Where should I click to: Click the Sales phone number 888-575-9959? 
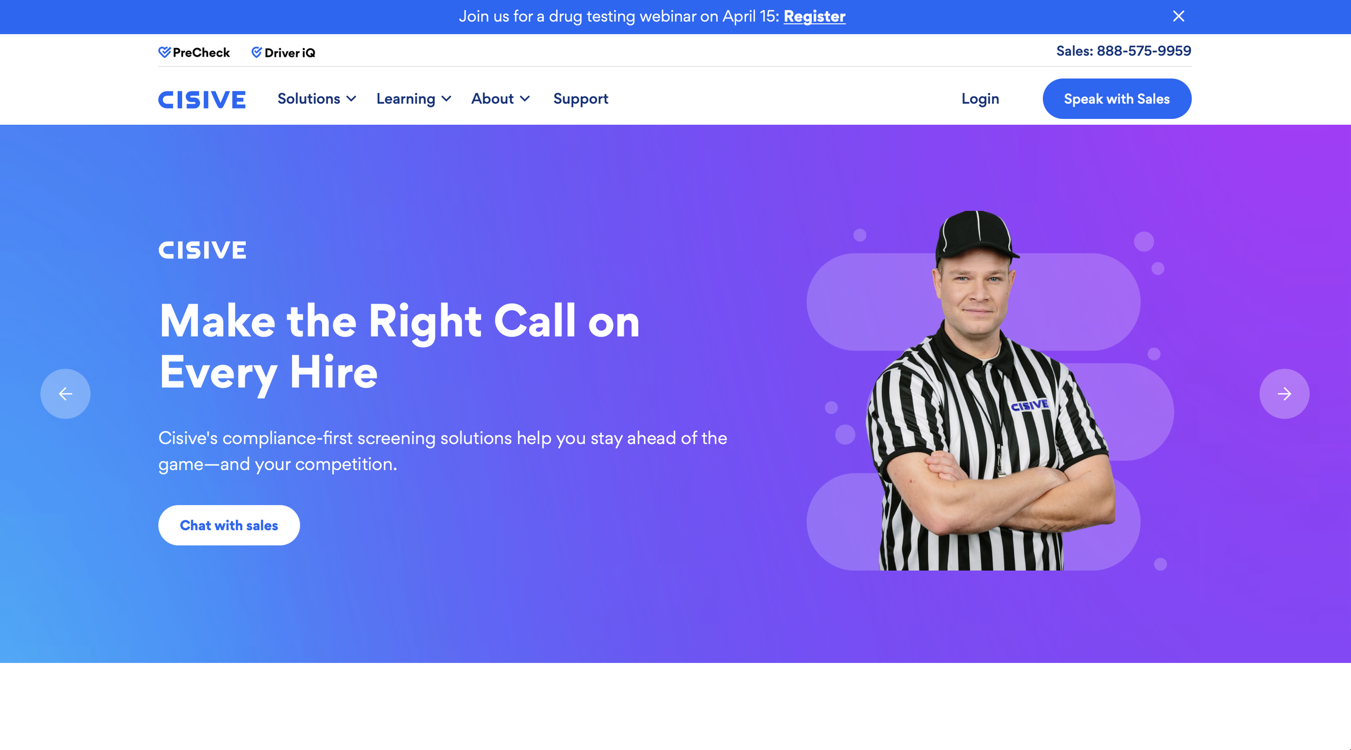[1144, 51]
